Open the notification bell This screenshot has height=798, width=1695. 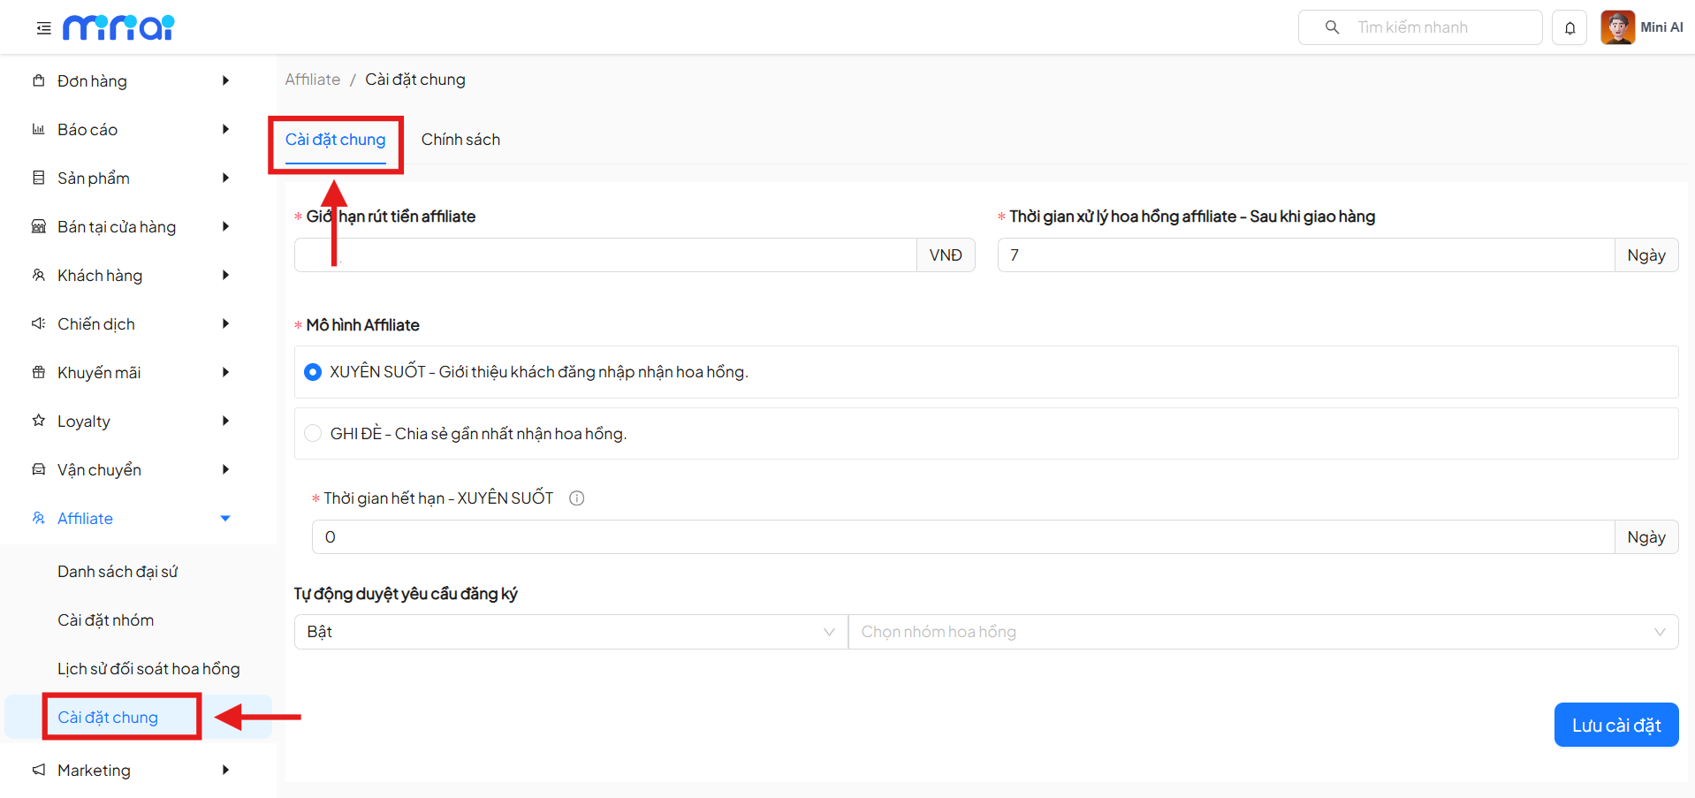(x=1570, y=28)
